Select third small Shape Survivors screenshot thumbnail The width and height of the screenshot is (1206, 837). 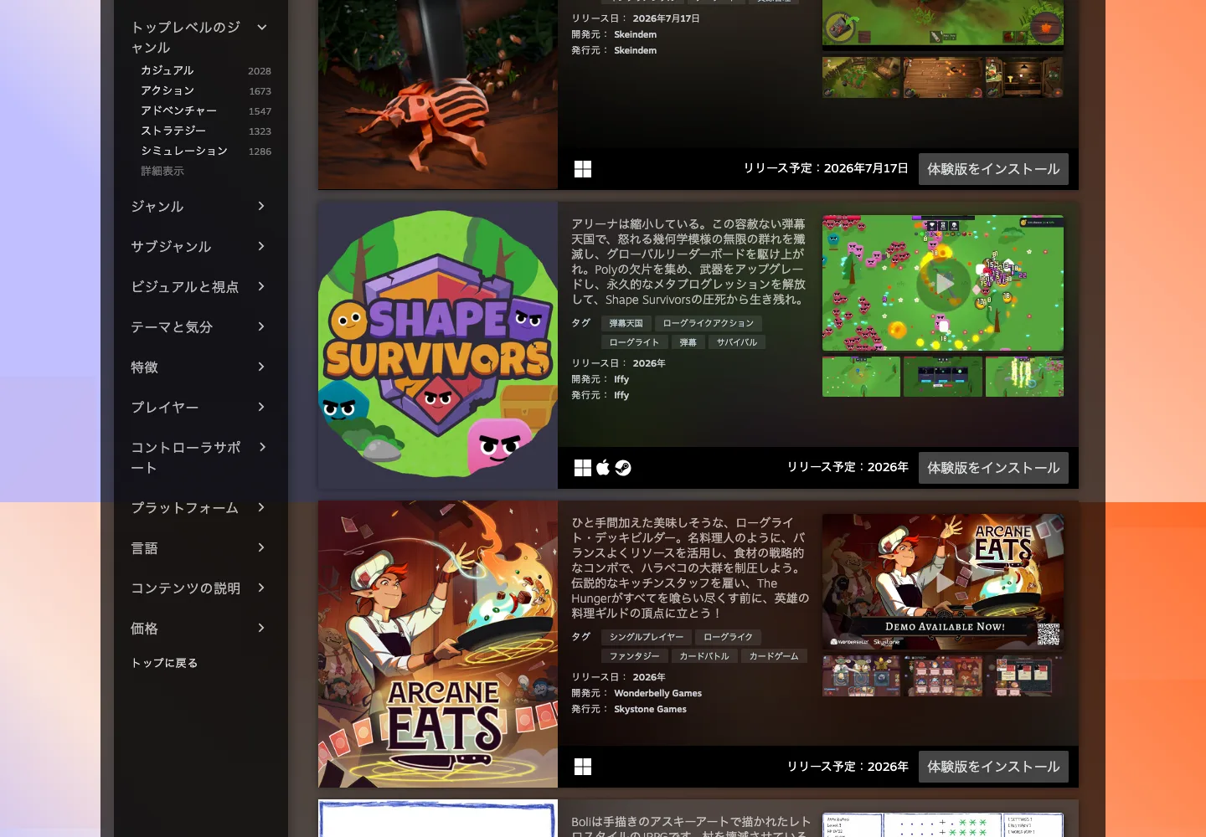pyautogui.click(x=1024, y=377)
